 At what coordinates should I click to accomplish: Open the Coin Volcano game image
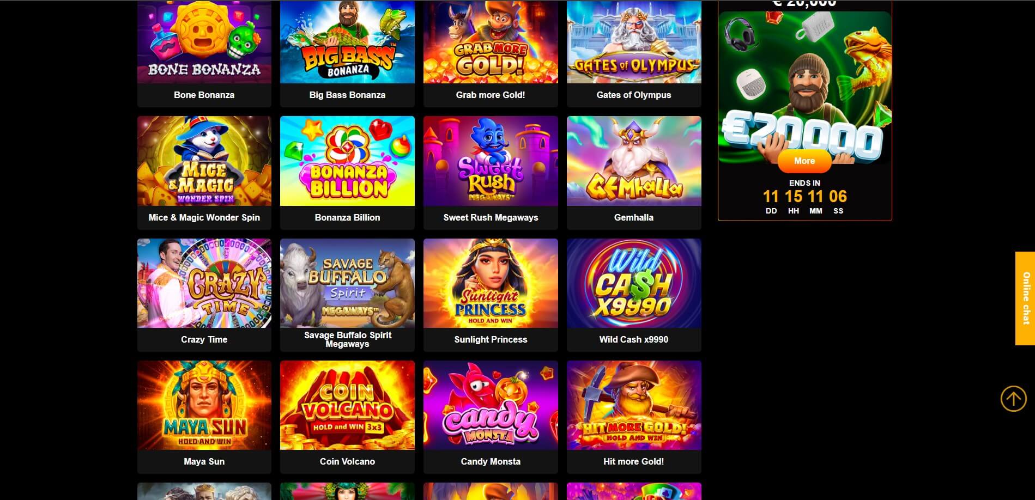pos(347,405)
